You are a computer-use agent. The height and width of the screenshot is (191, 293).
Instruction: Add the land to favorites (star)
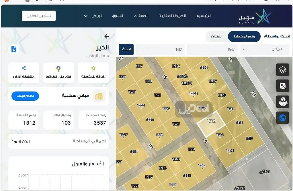point(93,73)
